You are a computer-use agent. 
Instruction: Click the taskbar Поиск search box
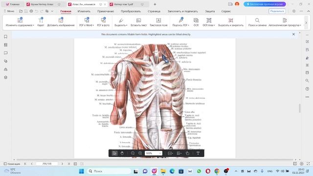[109, 171]
